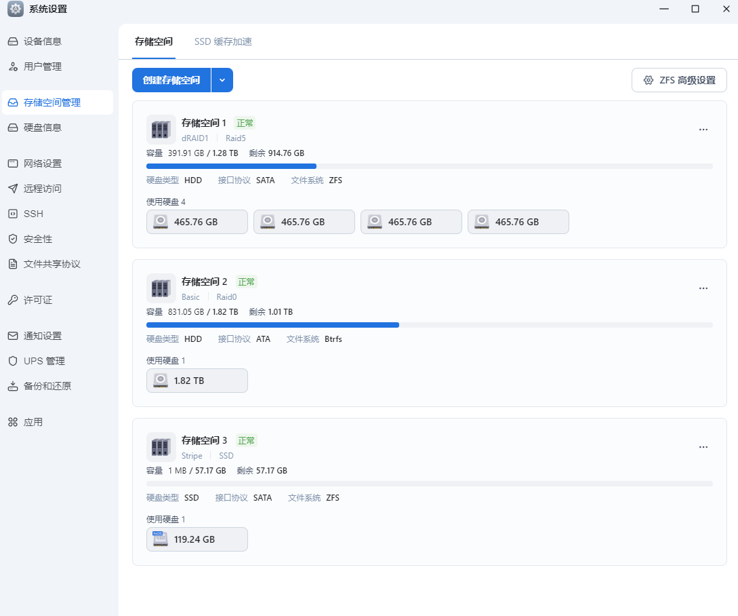Screen dimensions: 738x616
Task: Click the User Management (用户管理) sidebar icon
Action: (13, 66)
